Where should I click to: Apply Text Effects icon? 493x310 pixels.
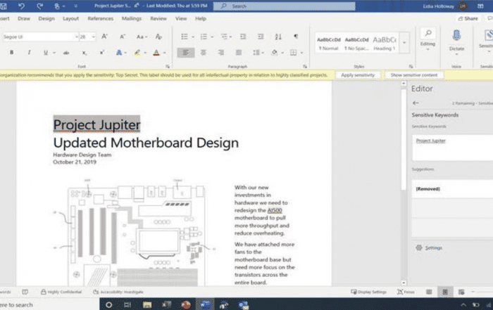point(119,53)
